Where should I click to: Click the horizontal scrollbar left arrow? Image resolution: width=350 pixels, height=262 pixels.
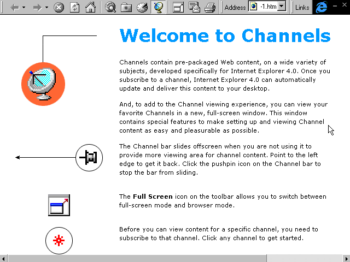coord(4,258)
